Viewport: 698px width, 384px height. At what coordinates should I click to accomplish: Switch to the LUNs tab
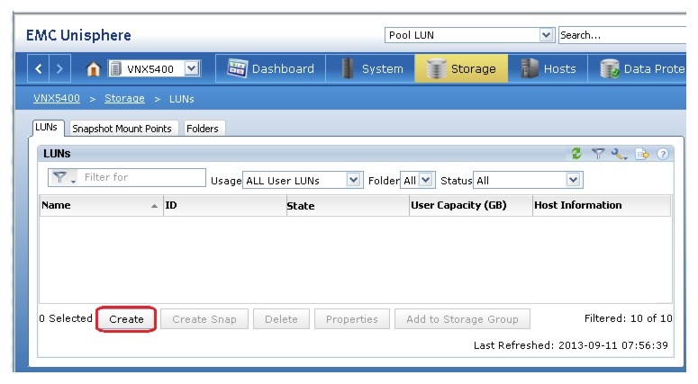pos(46,128)
